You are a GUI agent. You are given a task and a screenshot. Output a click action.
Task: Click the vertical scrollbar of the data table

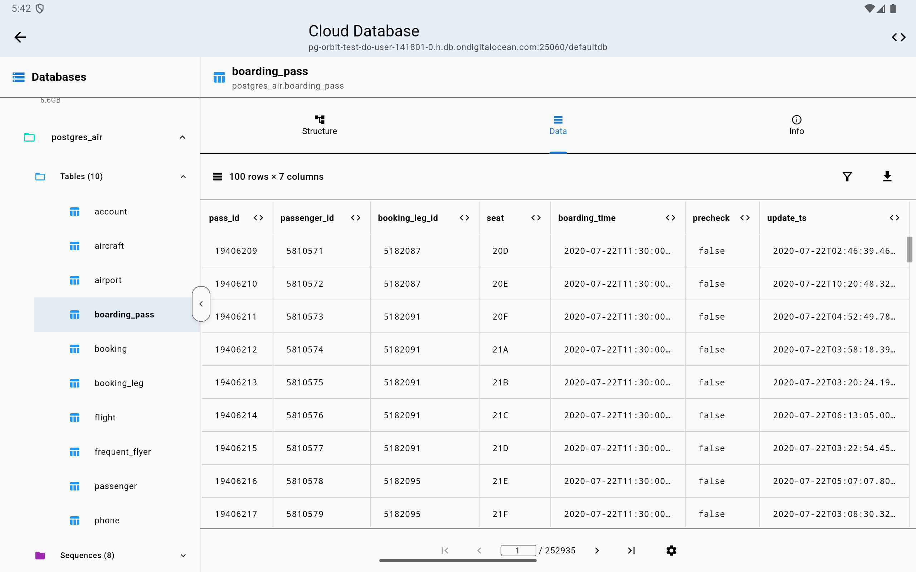[909, 249]
